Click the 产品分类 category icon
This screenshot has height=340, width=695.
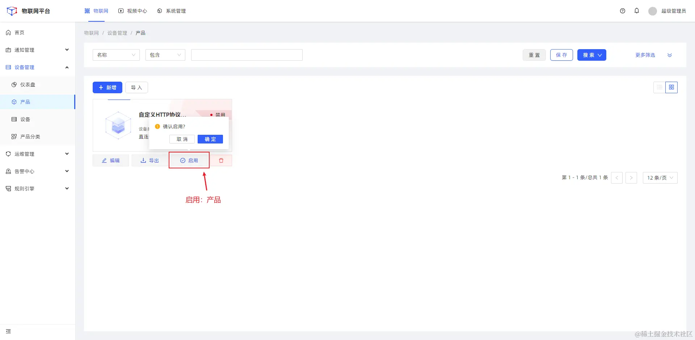point(14,137)
